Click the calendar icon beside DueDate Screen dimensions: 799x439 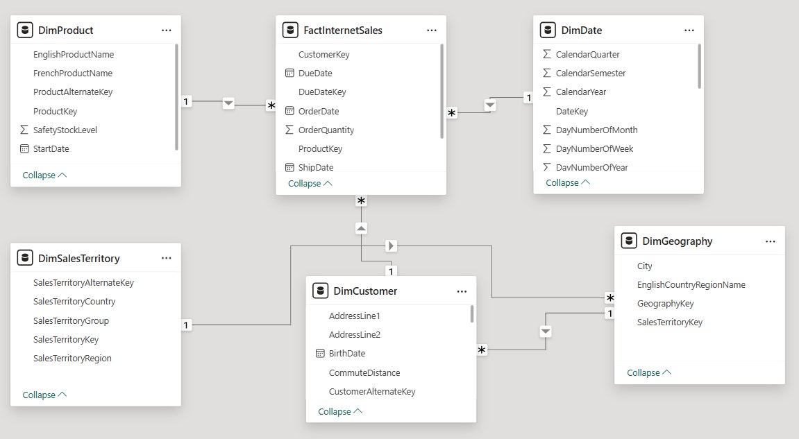pos(289,73)
